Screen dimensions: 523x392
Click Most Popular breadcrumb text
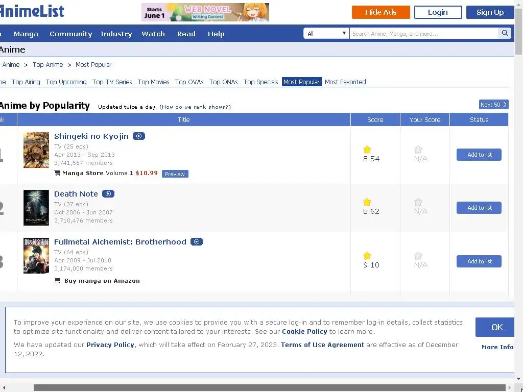(93, 65)
